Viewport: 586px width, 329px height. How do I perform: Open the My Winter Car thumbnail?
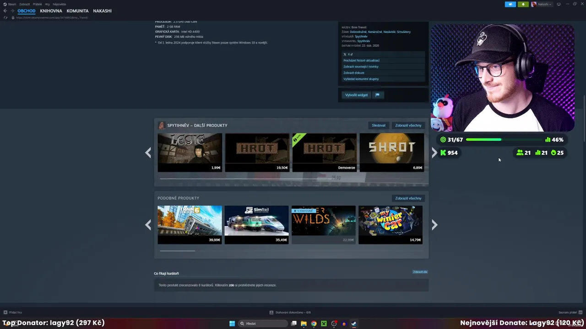pyautogui.click(x=391, y=225)
